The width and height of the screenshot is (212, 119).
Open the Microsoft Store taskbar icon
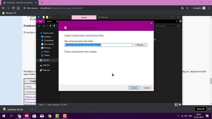point(34,116)
